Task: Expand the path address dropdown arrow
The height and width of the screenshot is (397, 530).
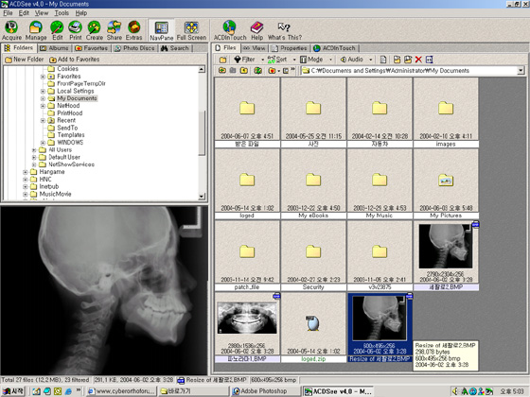Action: point(521,70)
